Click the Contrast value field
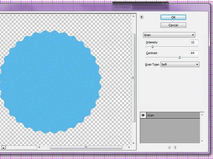The image size is (213, 159). (x=194, y=53)
